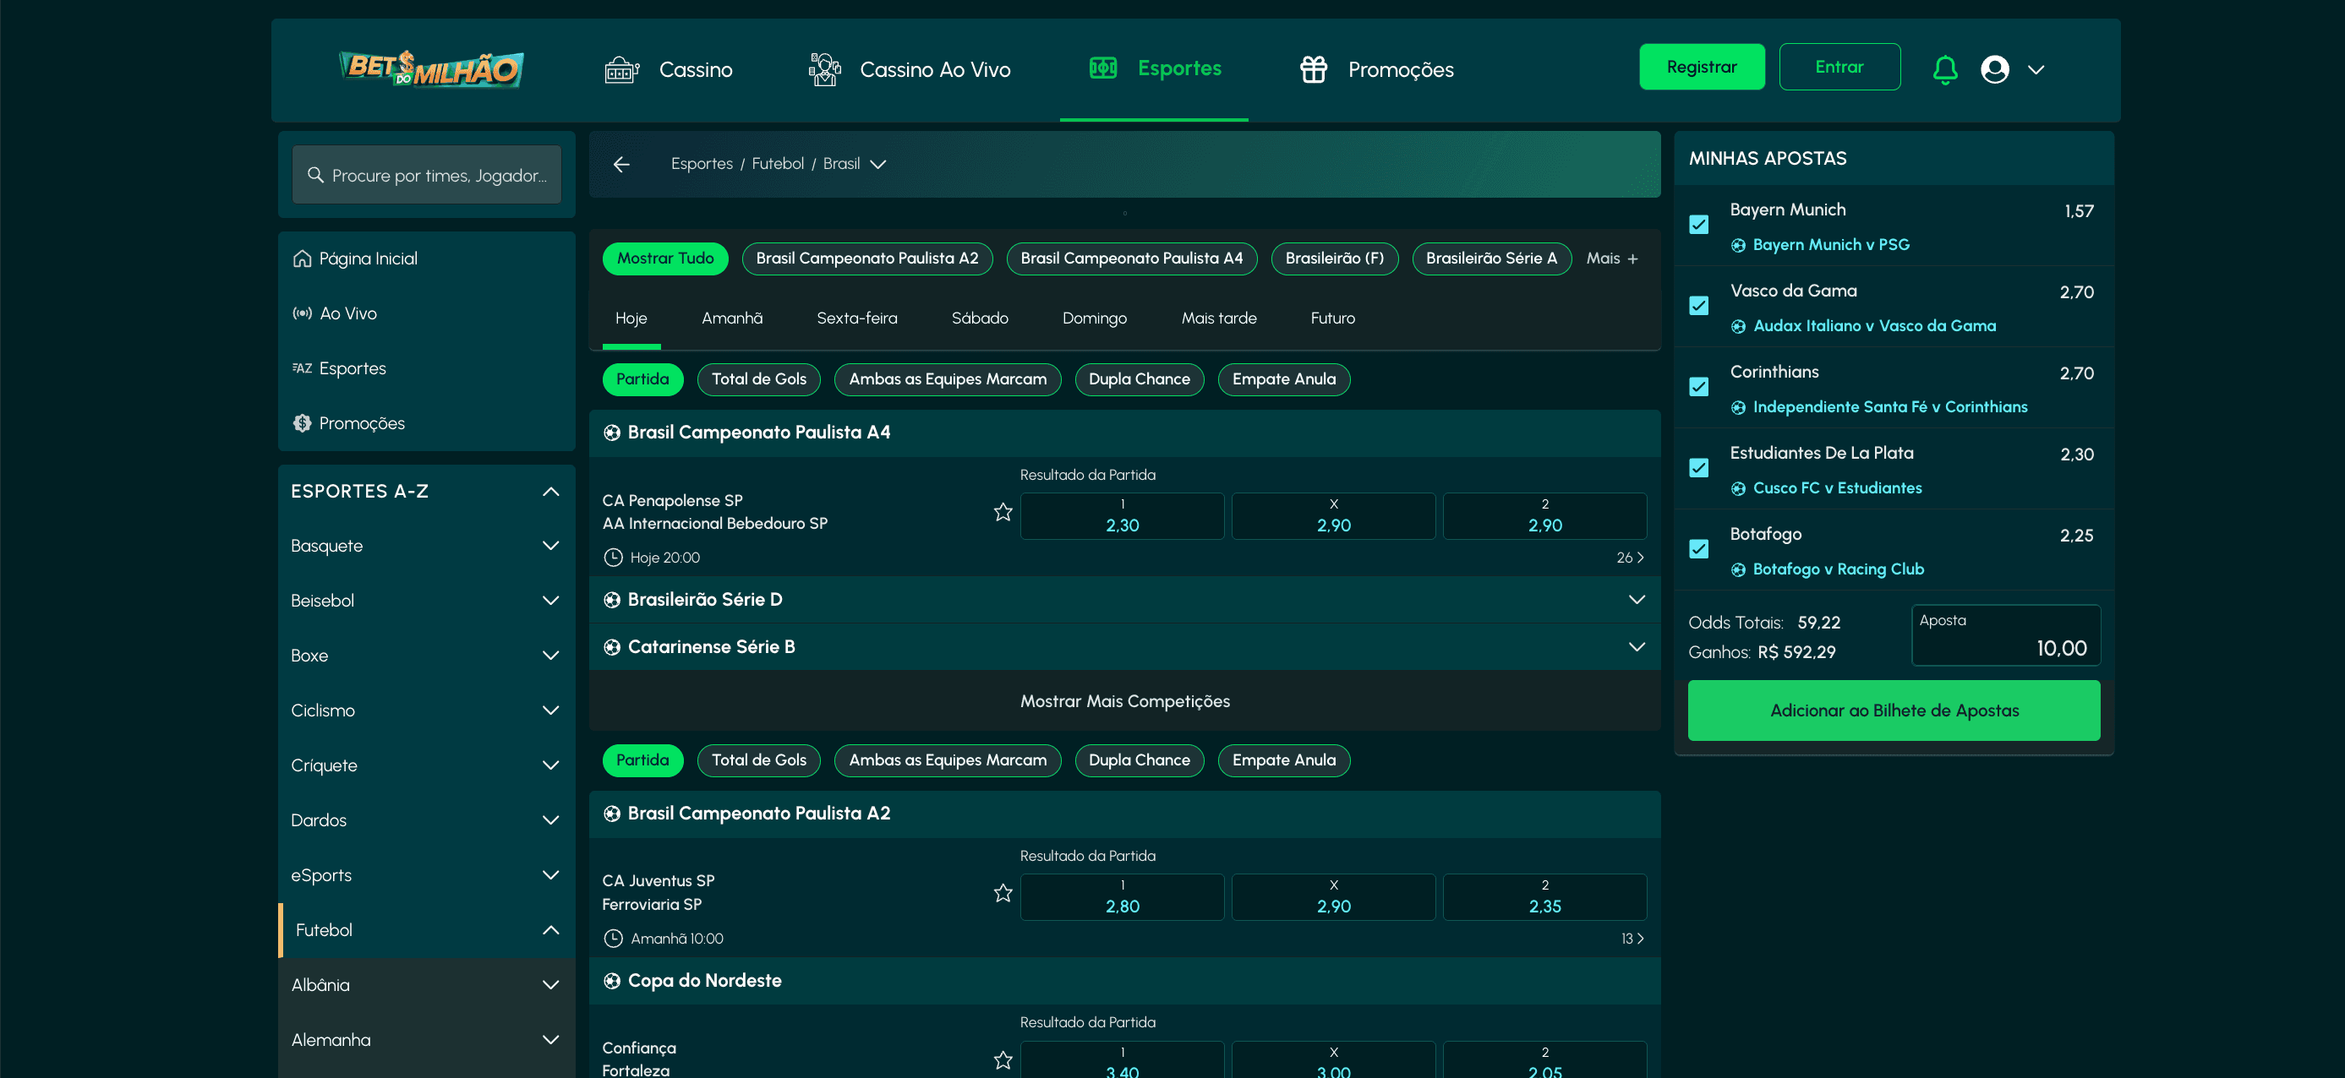This screenshot has width=2345, height=1078.
Task: Select Mostrar Tudo league filter
Action: [x=664, y=259]
